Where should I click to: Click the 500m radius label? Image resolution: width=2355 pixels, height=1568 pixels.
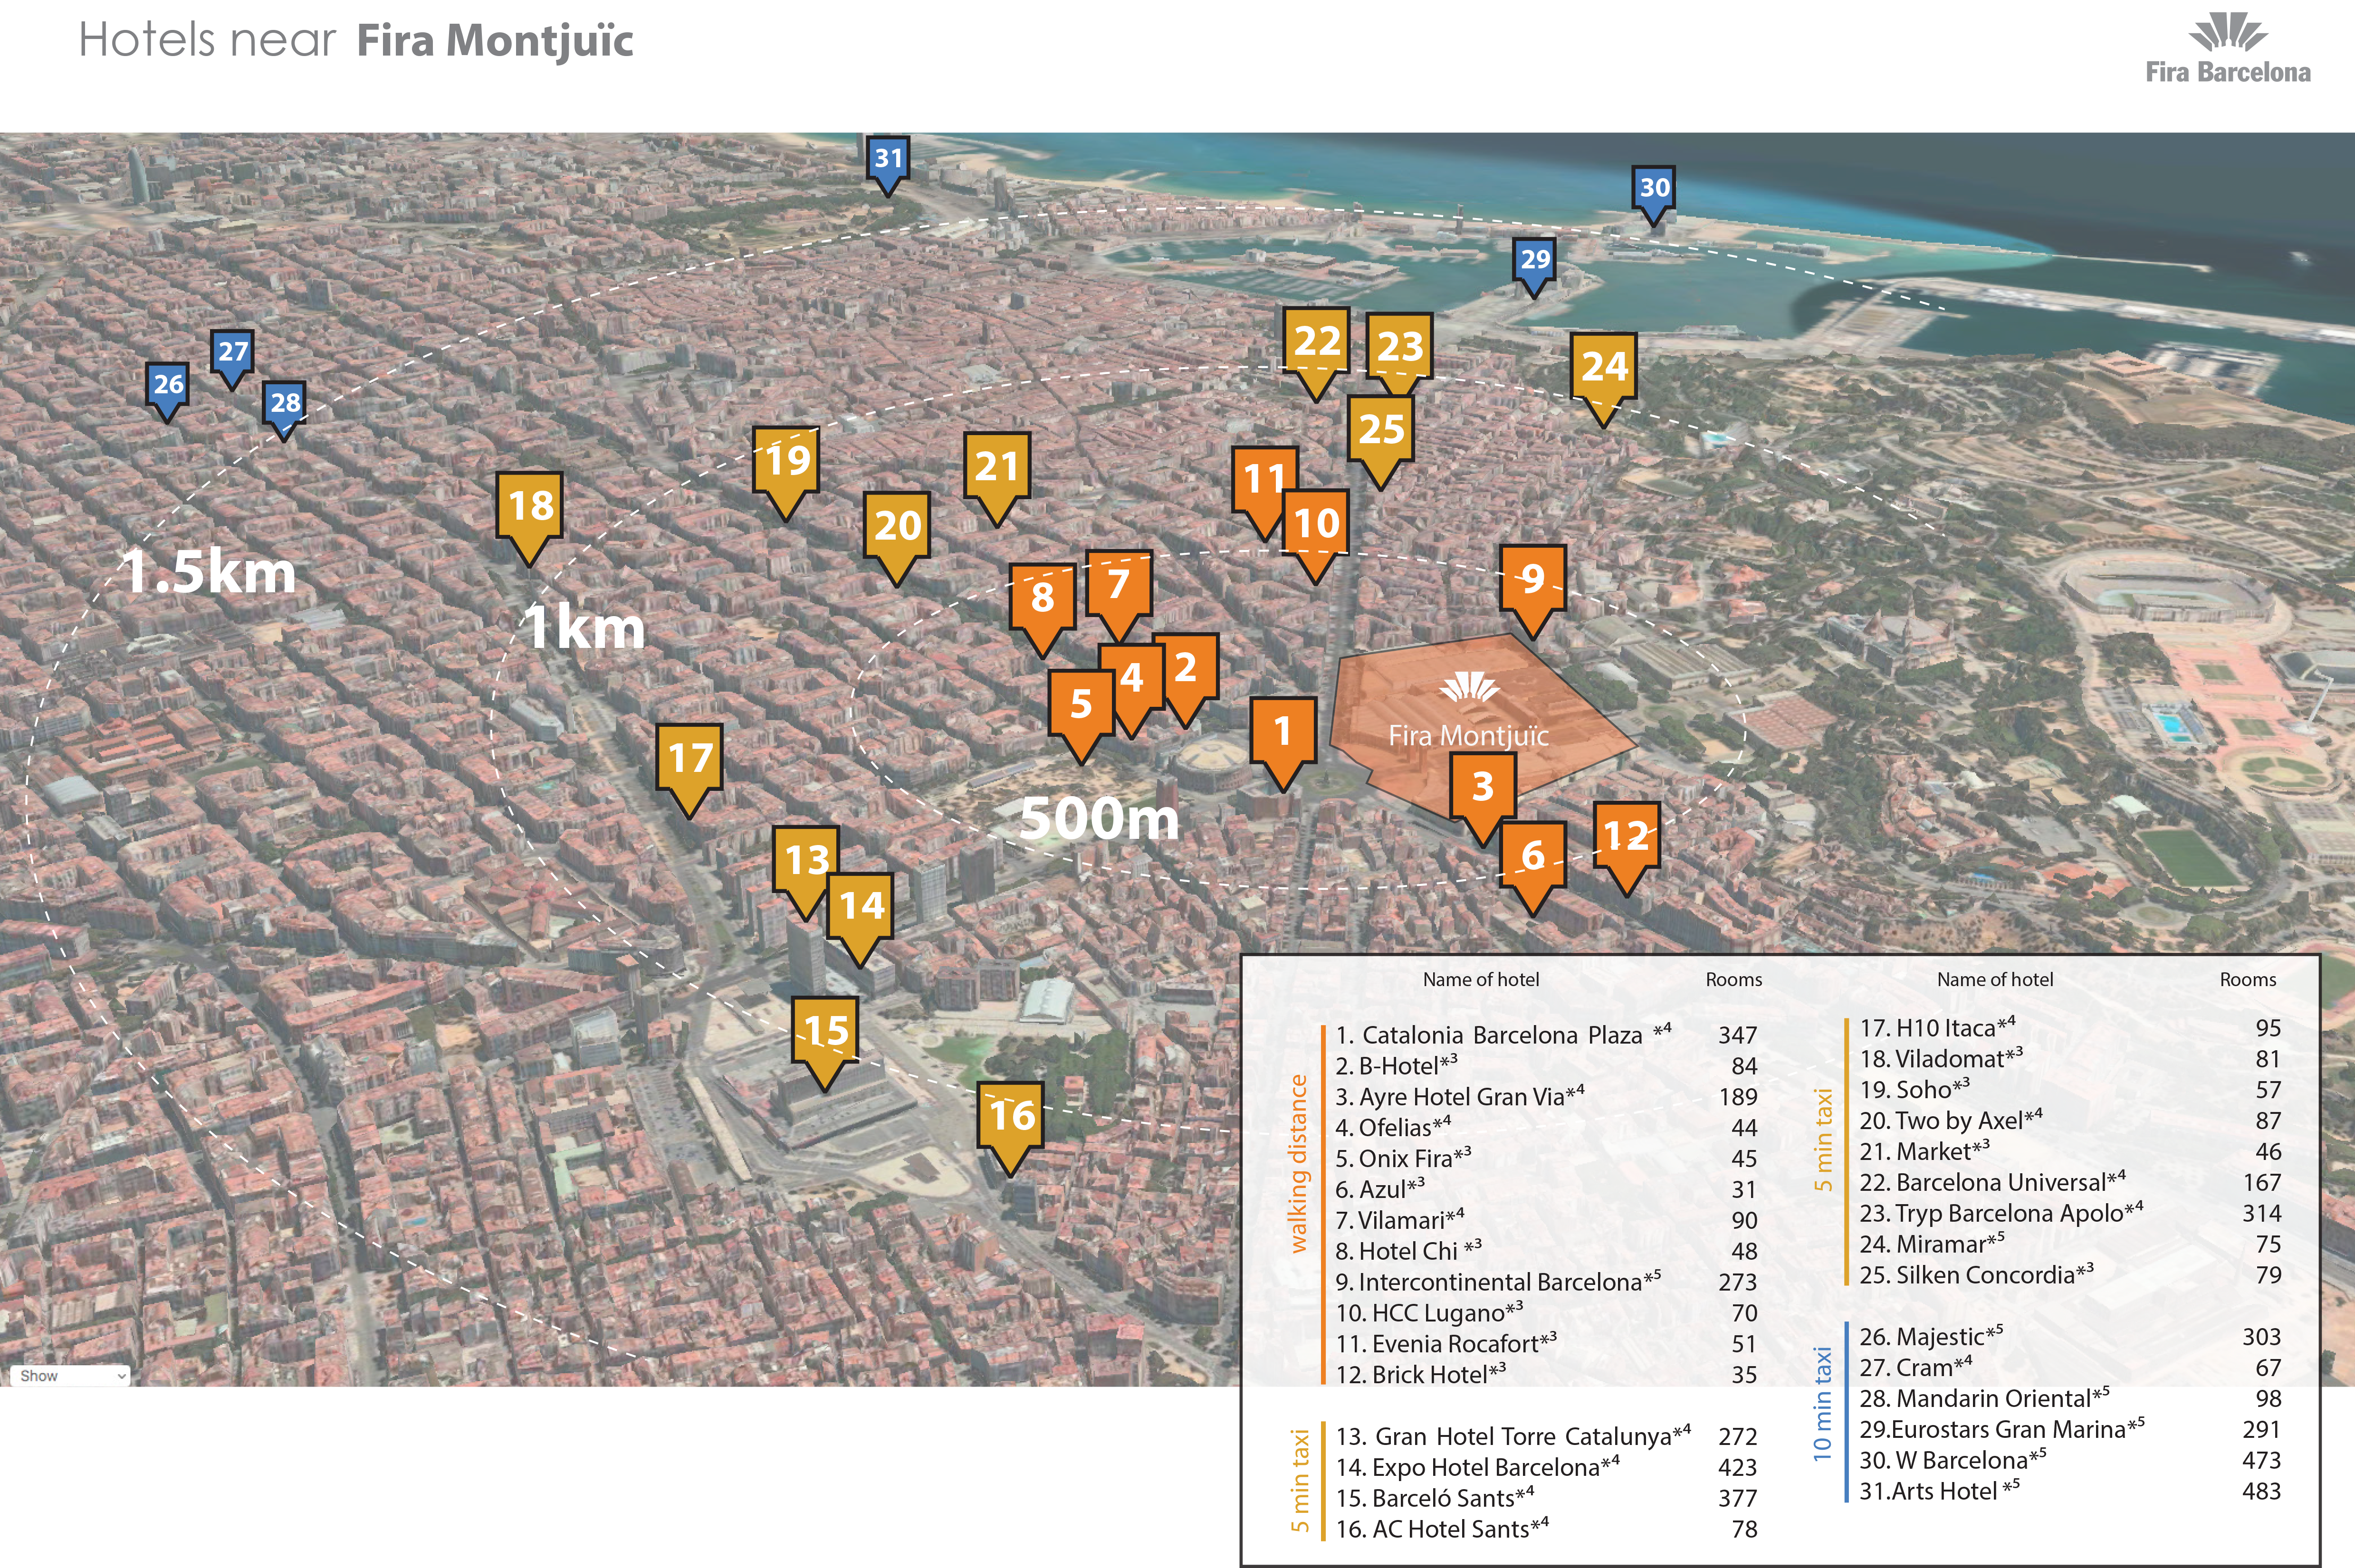coord(1100,819)
